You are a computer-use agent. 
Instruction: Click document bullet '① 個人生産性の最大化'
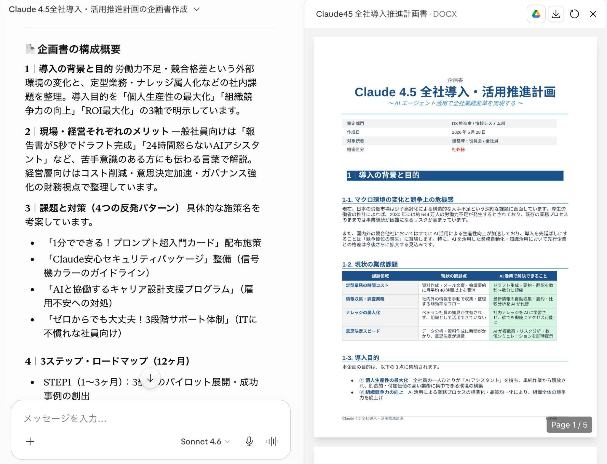tap(384, 380)
